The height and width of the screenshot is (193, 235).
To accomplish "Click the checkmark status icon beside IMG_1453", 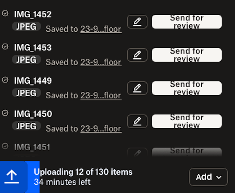I will tap(5, 46).
